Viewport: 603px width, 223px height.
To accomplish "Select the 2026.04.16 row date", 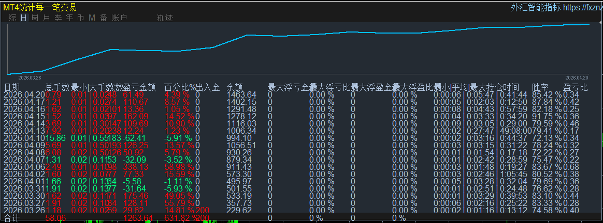I will [x=24, y=109].
